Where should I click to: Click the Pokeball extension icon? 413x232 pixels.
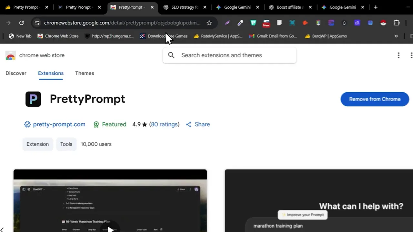[383, 23]
